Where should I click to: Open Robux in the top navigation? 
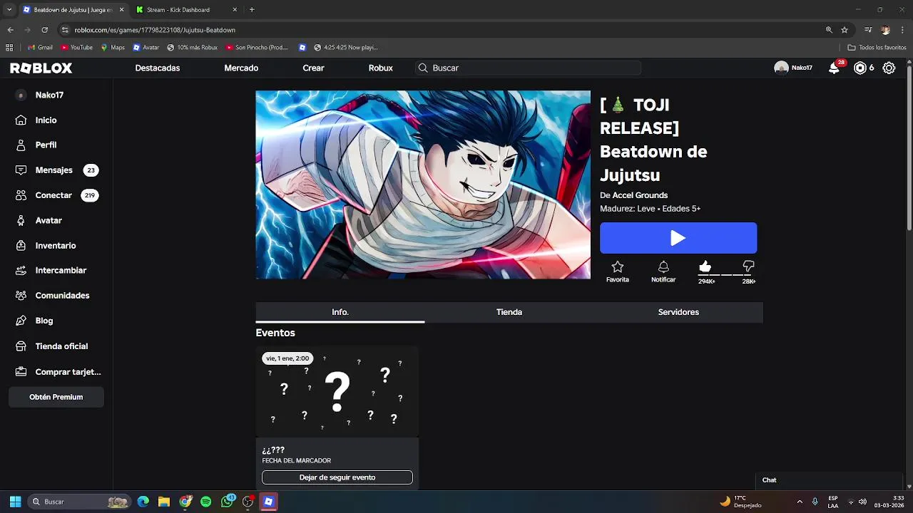pos(381,68)
